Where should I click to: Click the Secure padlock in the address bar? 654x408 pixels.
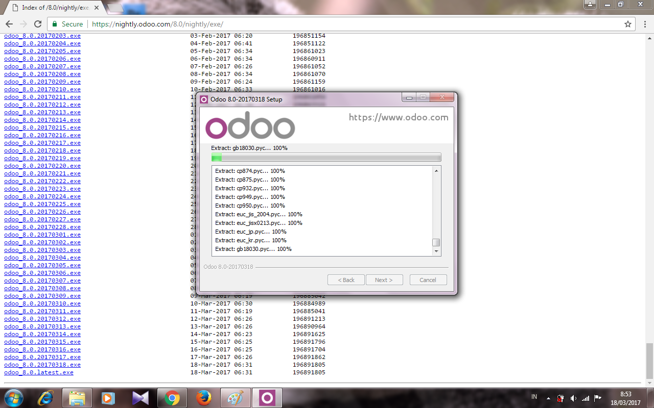pos(55,24)
